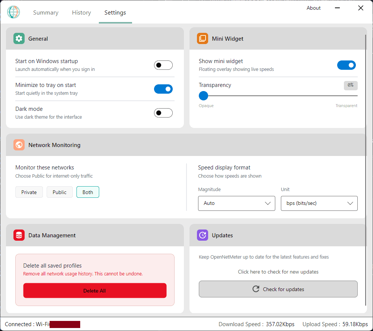Click the 0% transparency value box

pyautogui.click(x=350, y=85)
